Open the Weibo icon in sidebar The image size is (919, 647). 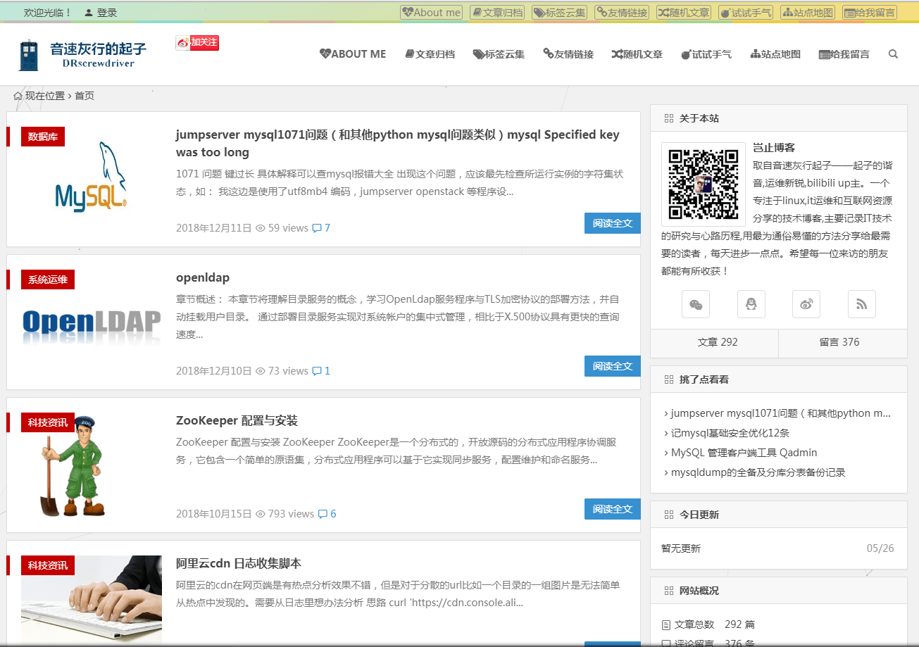[x=806, y=304]
